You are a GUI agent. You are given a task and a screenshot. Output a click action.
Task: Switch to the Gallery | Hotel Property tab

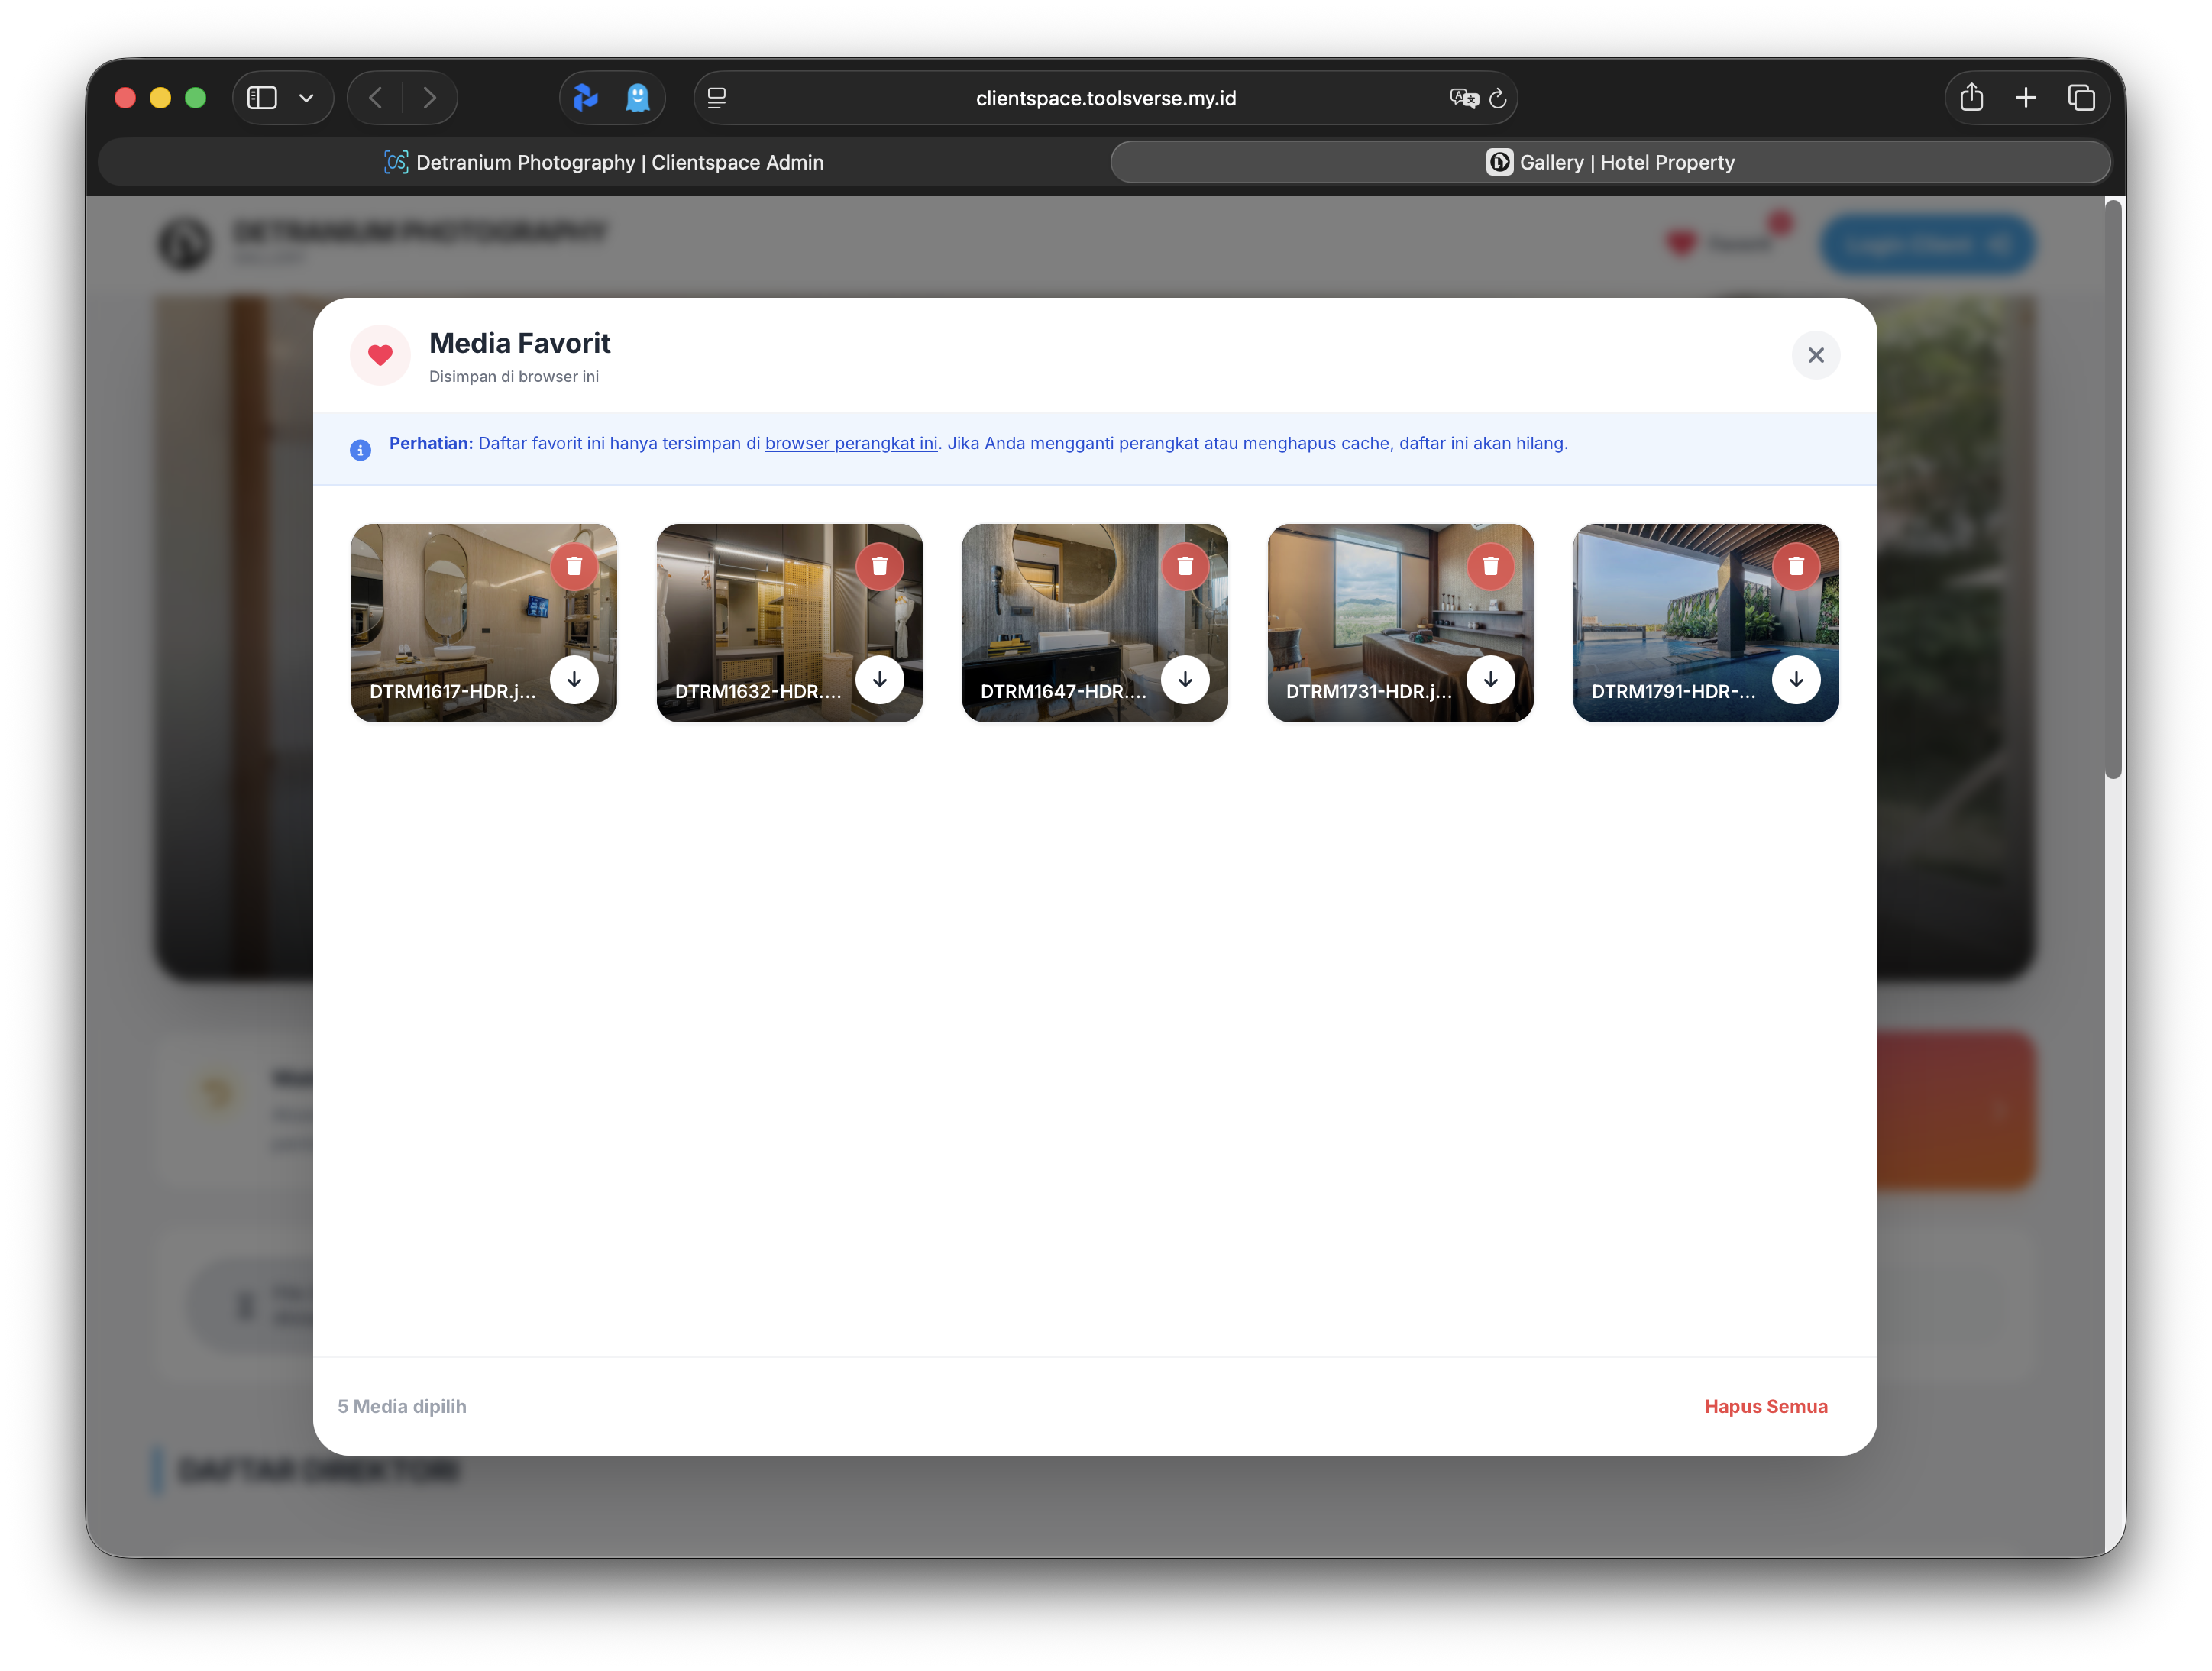tap(1611, 161)
